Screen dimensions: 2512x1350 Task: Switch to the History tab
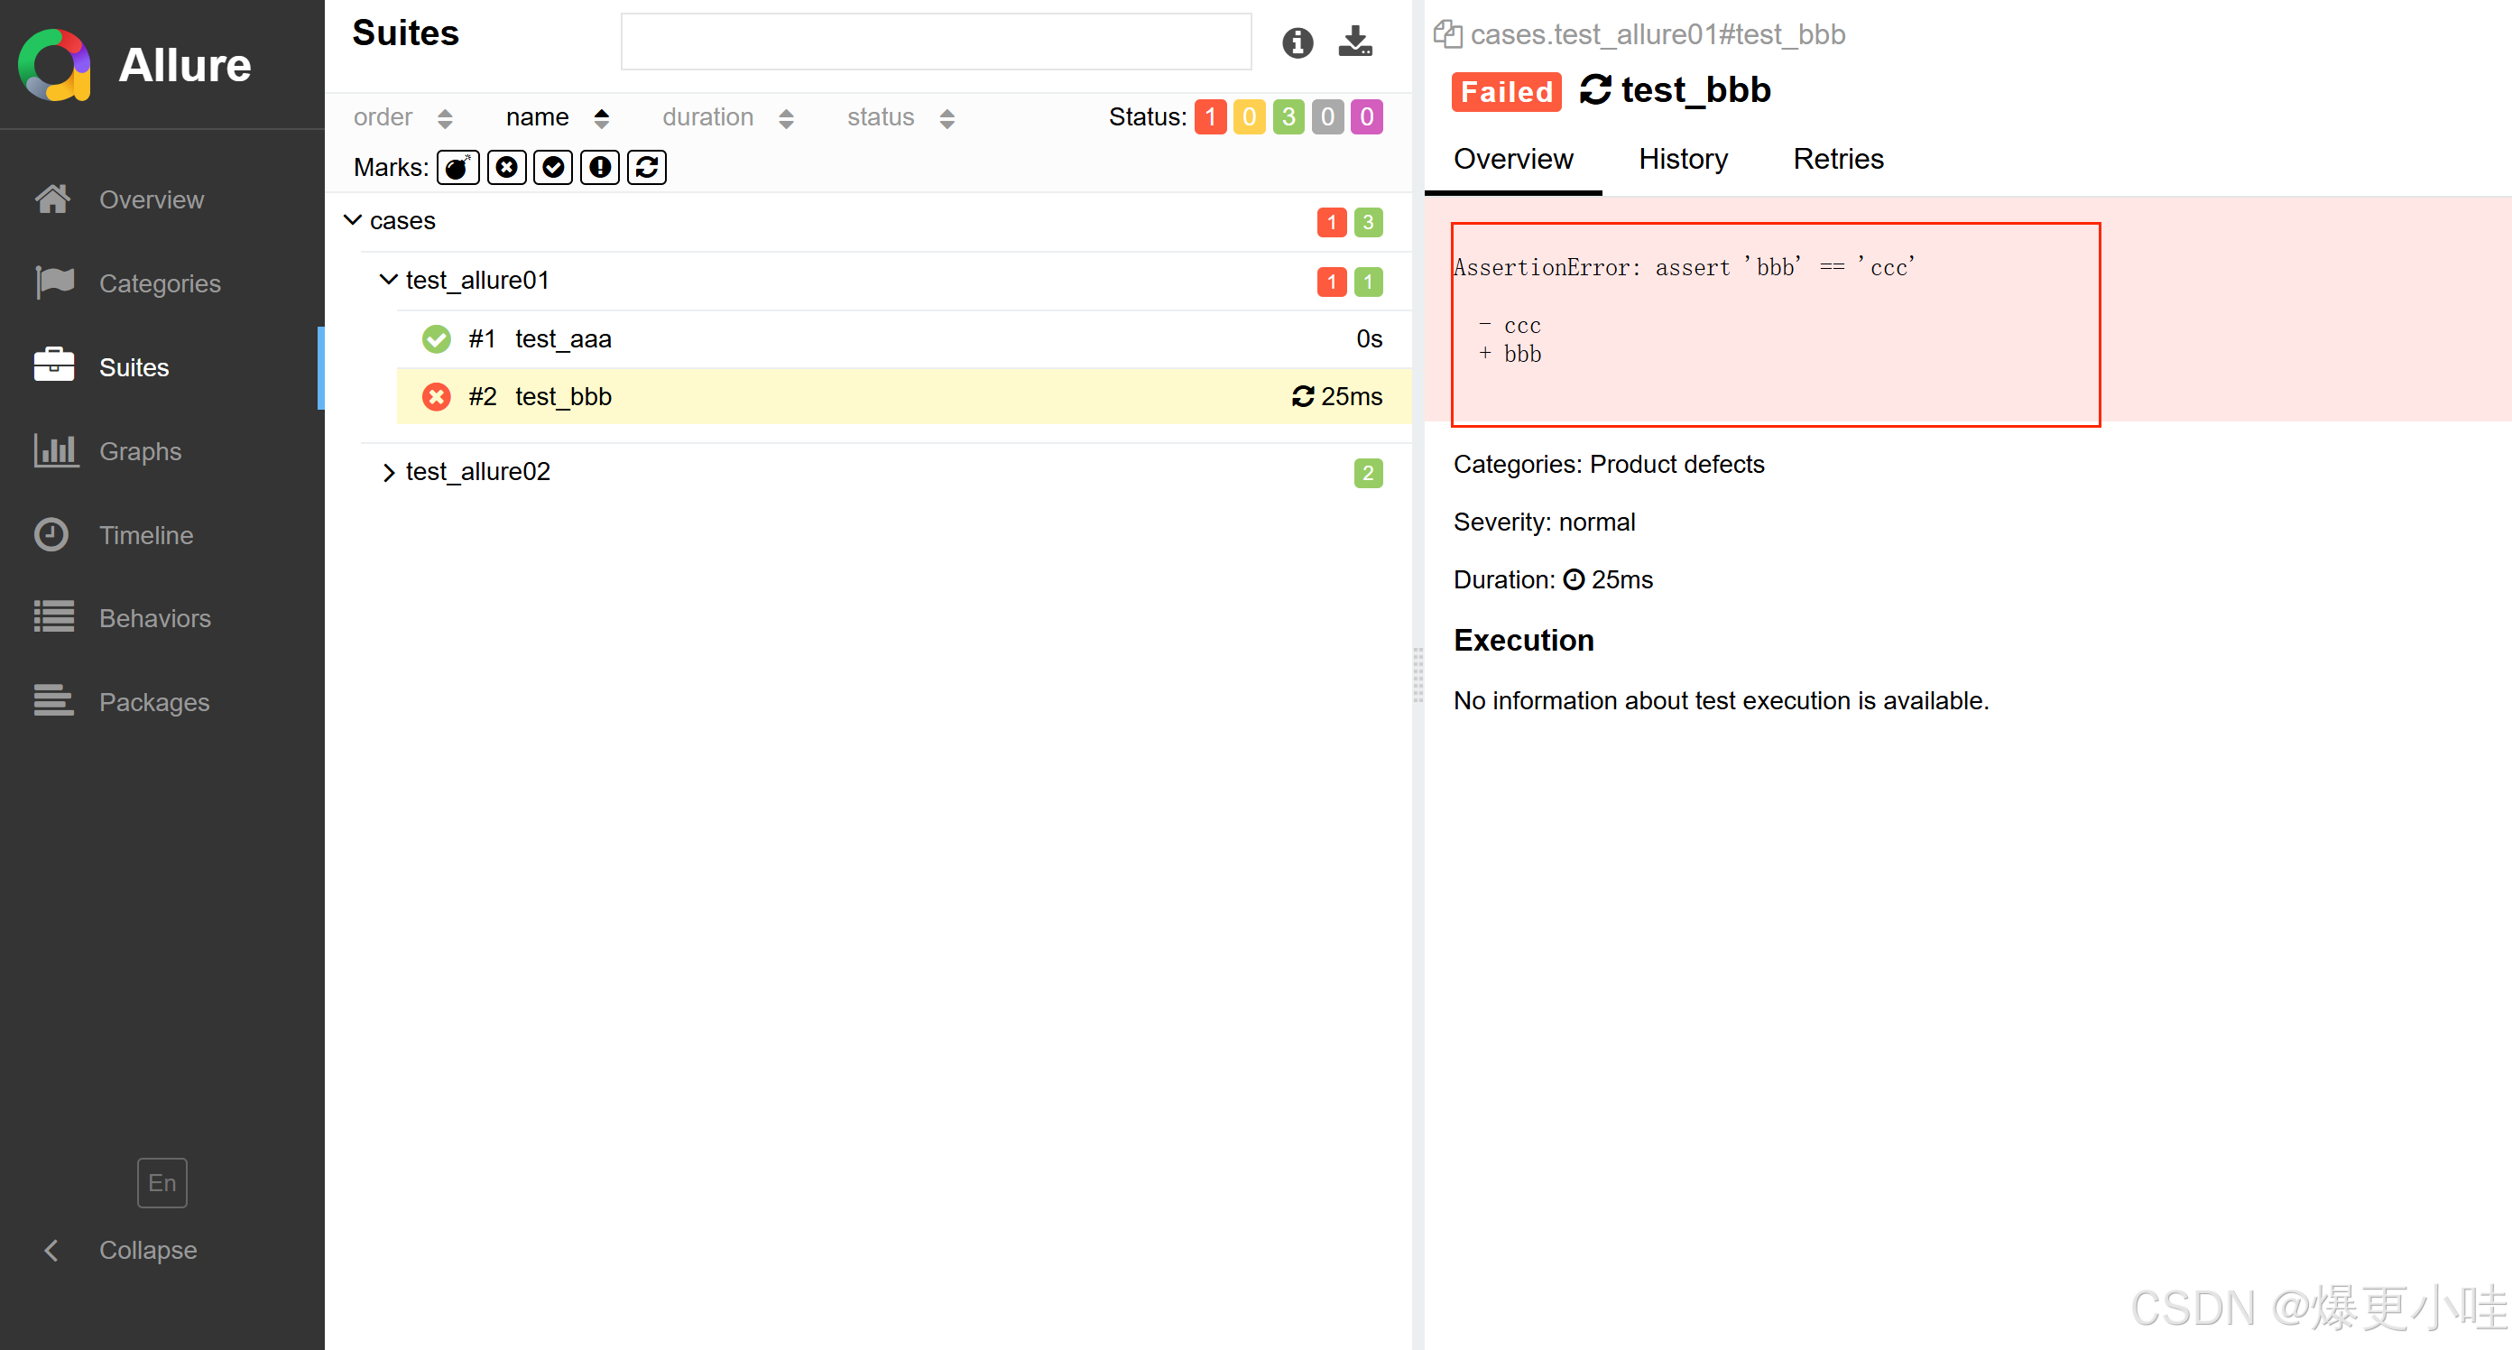(1682, 159)
